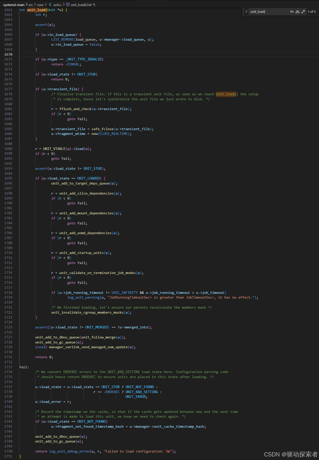Click line number 1751 in the gutter

click(x=8, y=456)
